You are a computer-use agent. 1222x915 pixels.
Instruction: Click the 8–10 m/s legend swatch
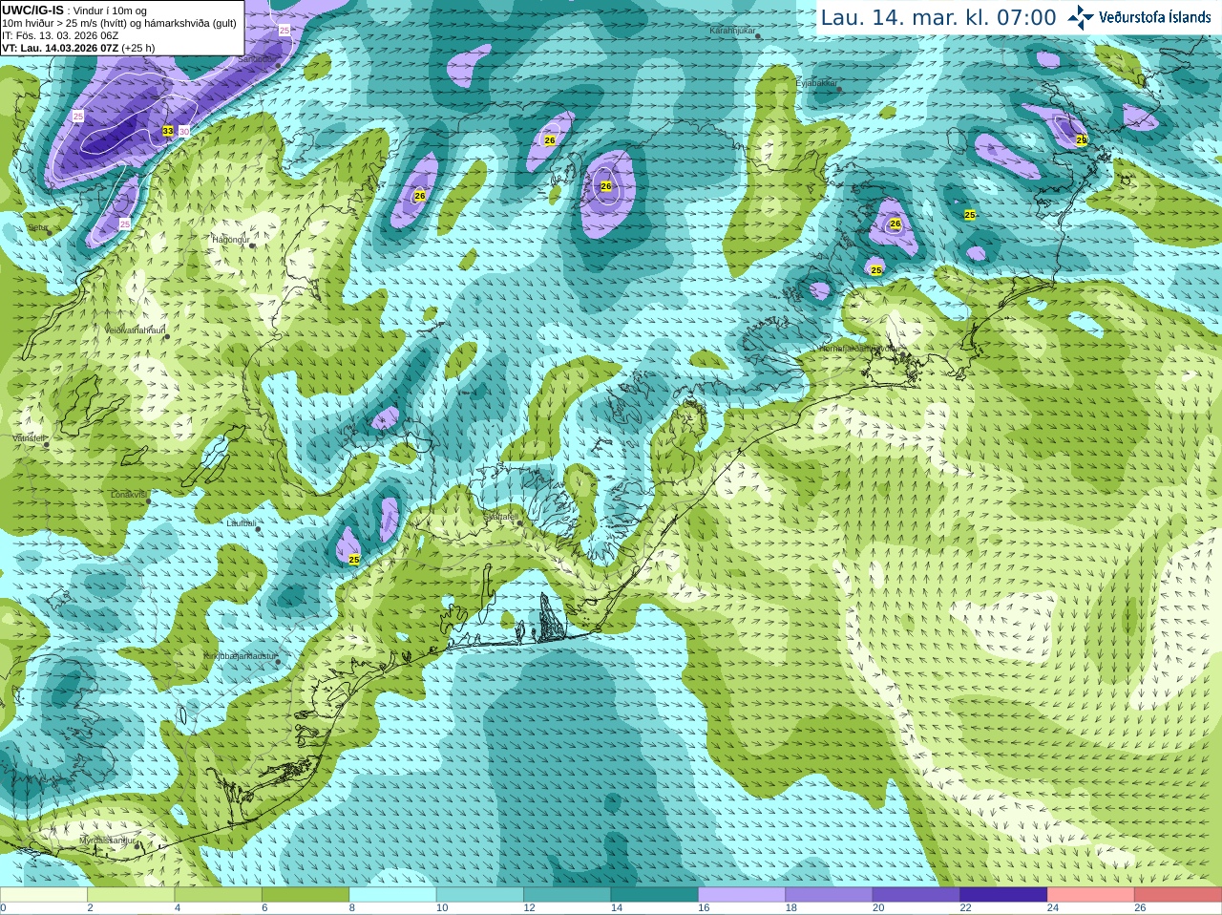[x=393, y=895]
